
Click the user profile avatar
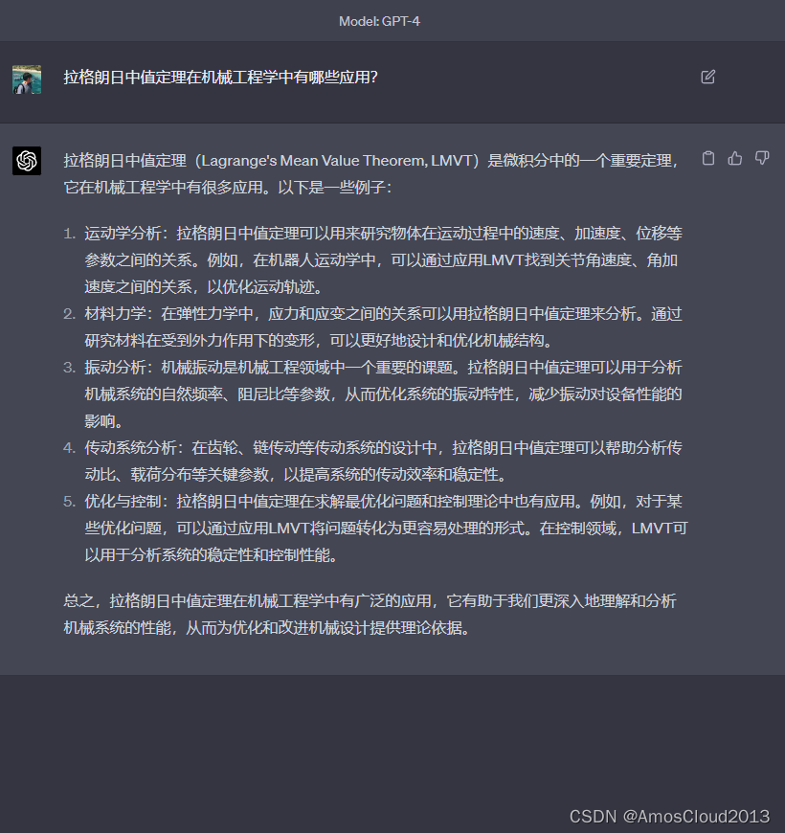click(x=27, y=79)
